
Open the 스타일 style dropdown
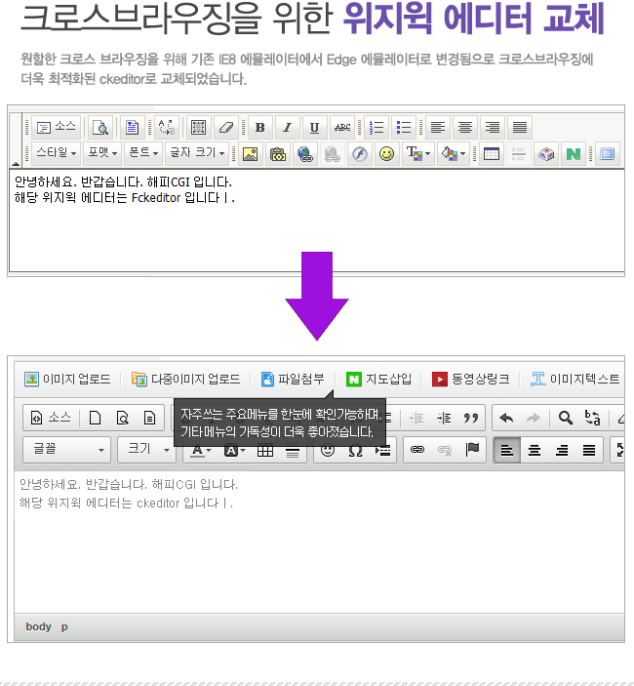click(56, 153)
